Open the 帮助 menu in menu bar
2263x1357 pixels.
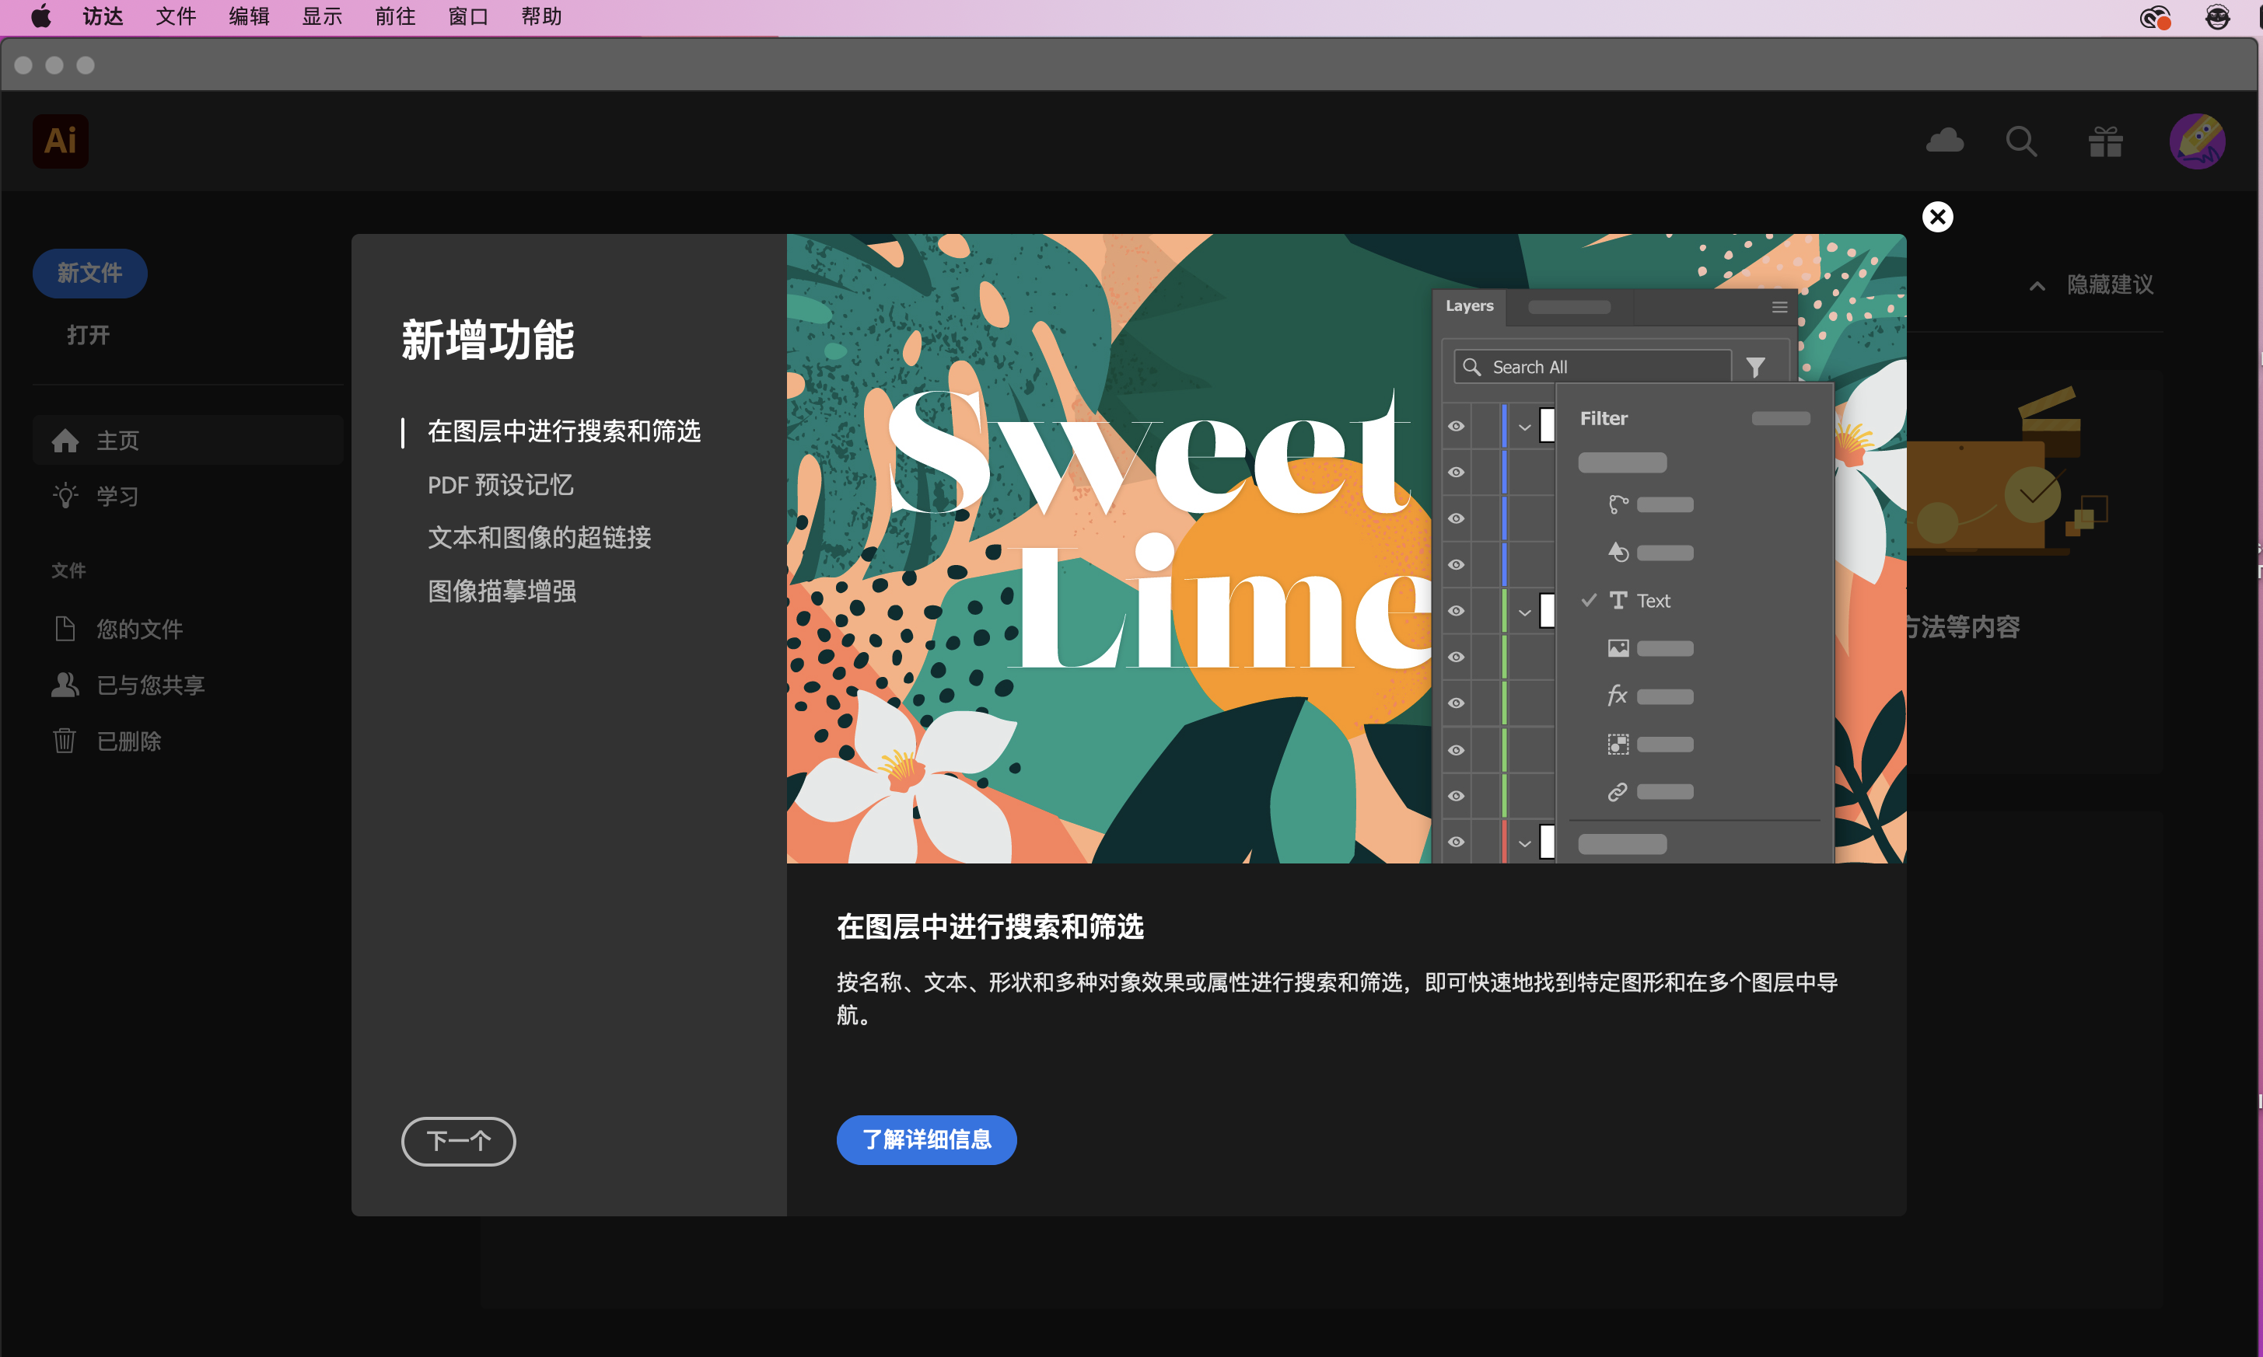tap(540, 16)
